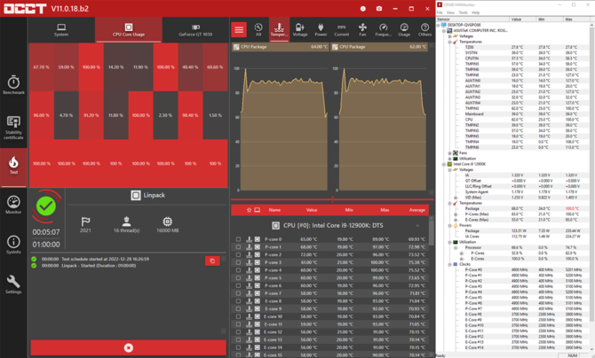The width and height of the screenshot is (595, 358).
Task: Select the Fan sensors filter
Action: 362,29
